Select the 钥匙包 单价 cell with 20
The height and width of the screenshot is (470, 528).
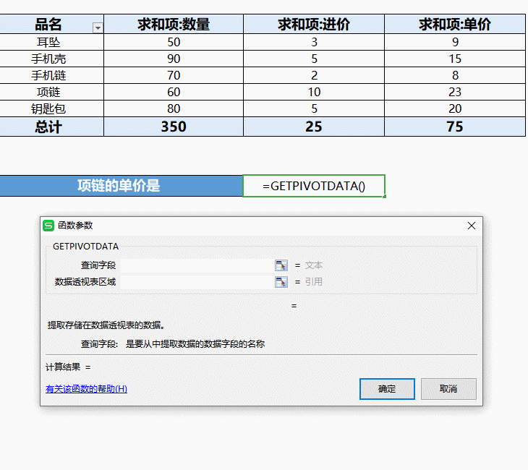pyautogui.click(x=455, y=108)
